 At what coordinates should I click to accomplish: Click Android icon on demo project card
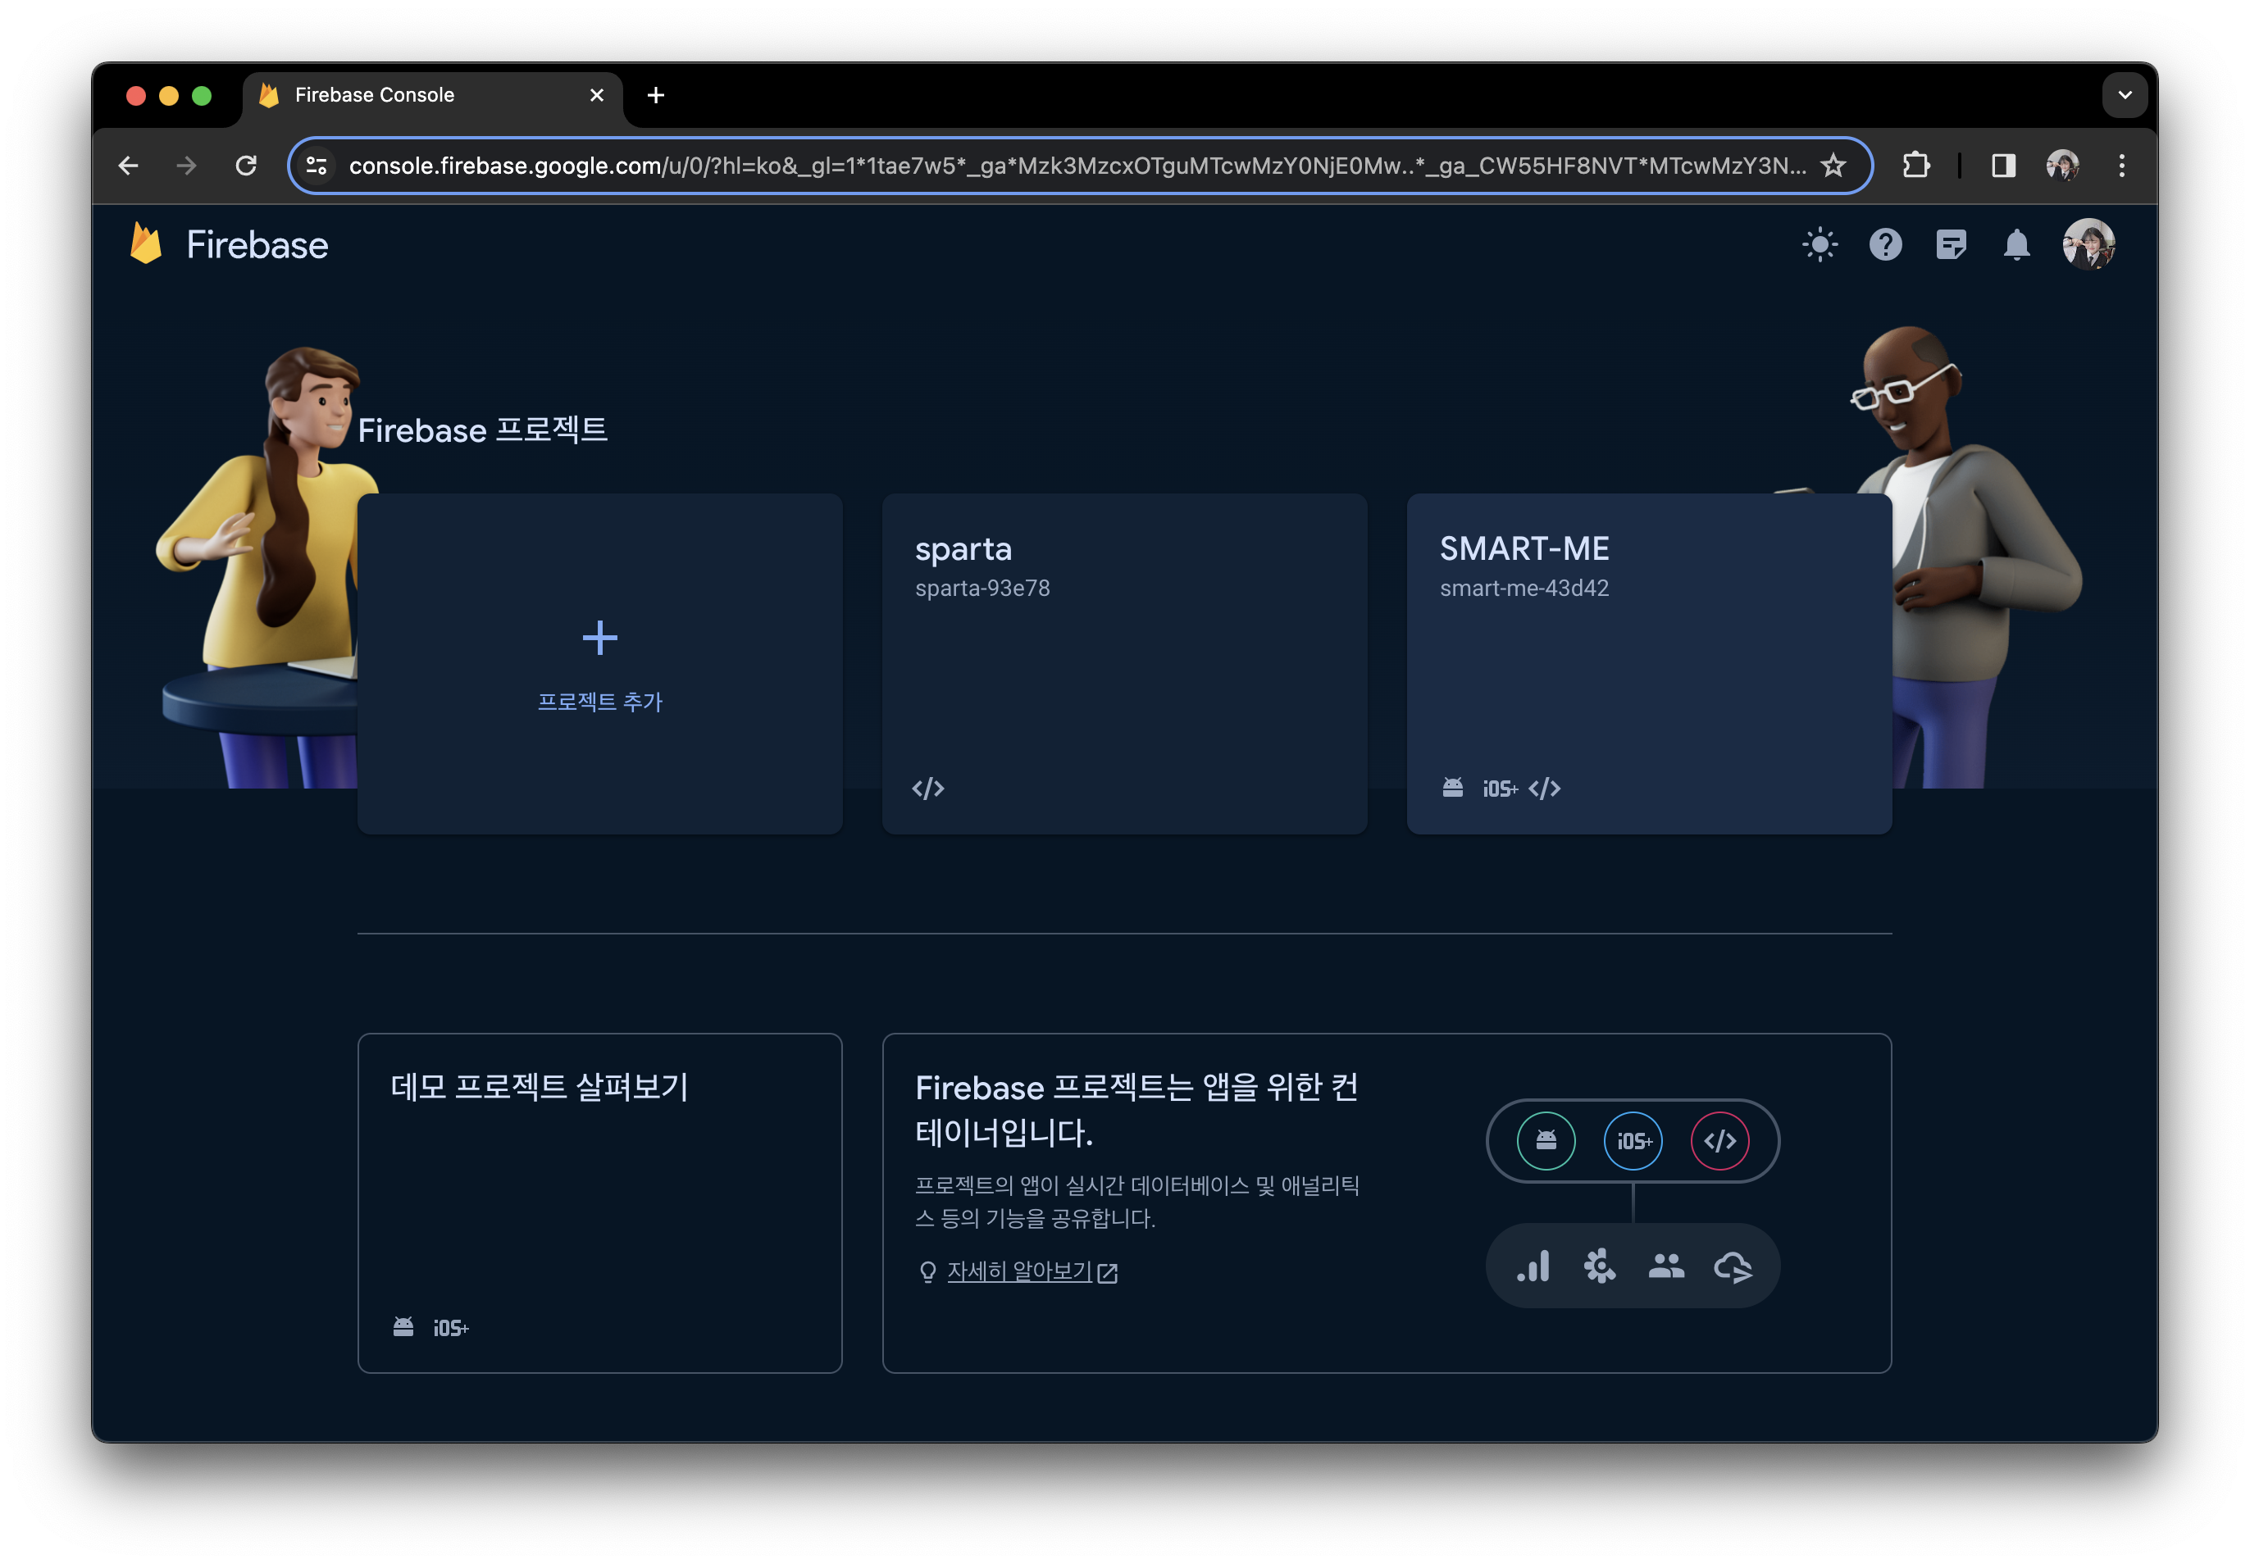[x=403, y=1327]
